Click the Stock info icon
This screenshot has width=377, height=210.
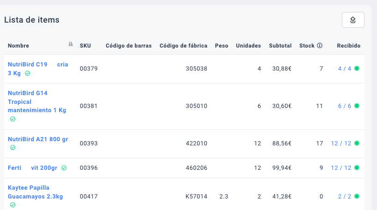pyautogui.click(x=320, y=46)
